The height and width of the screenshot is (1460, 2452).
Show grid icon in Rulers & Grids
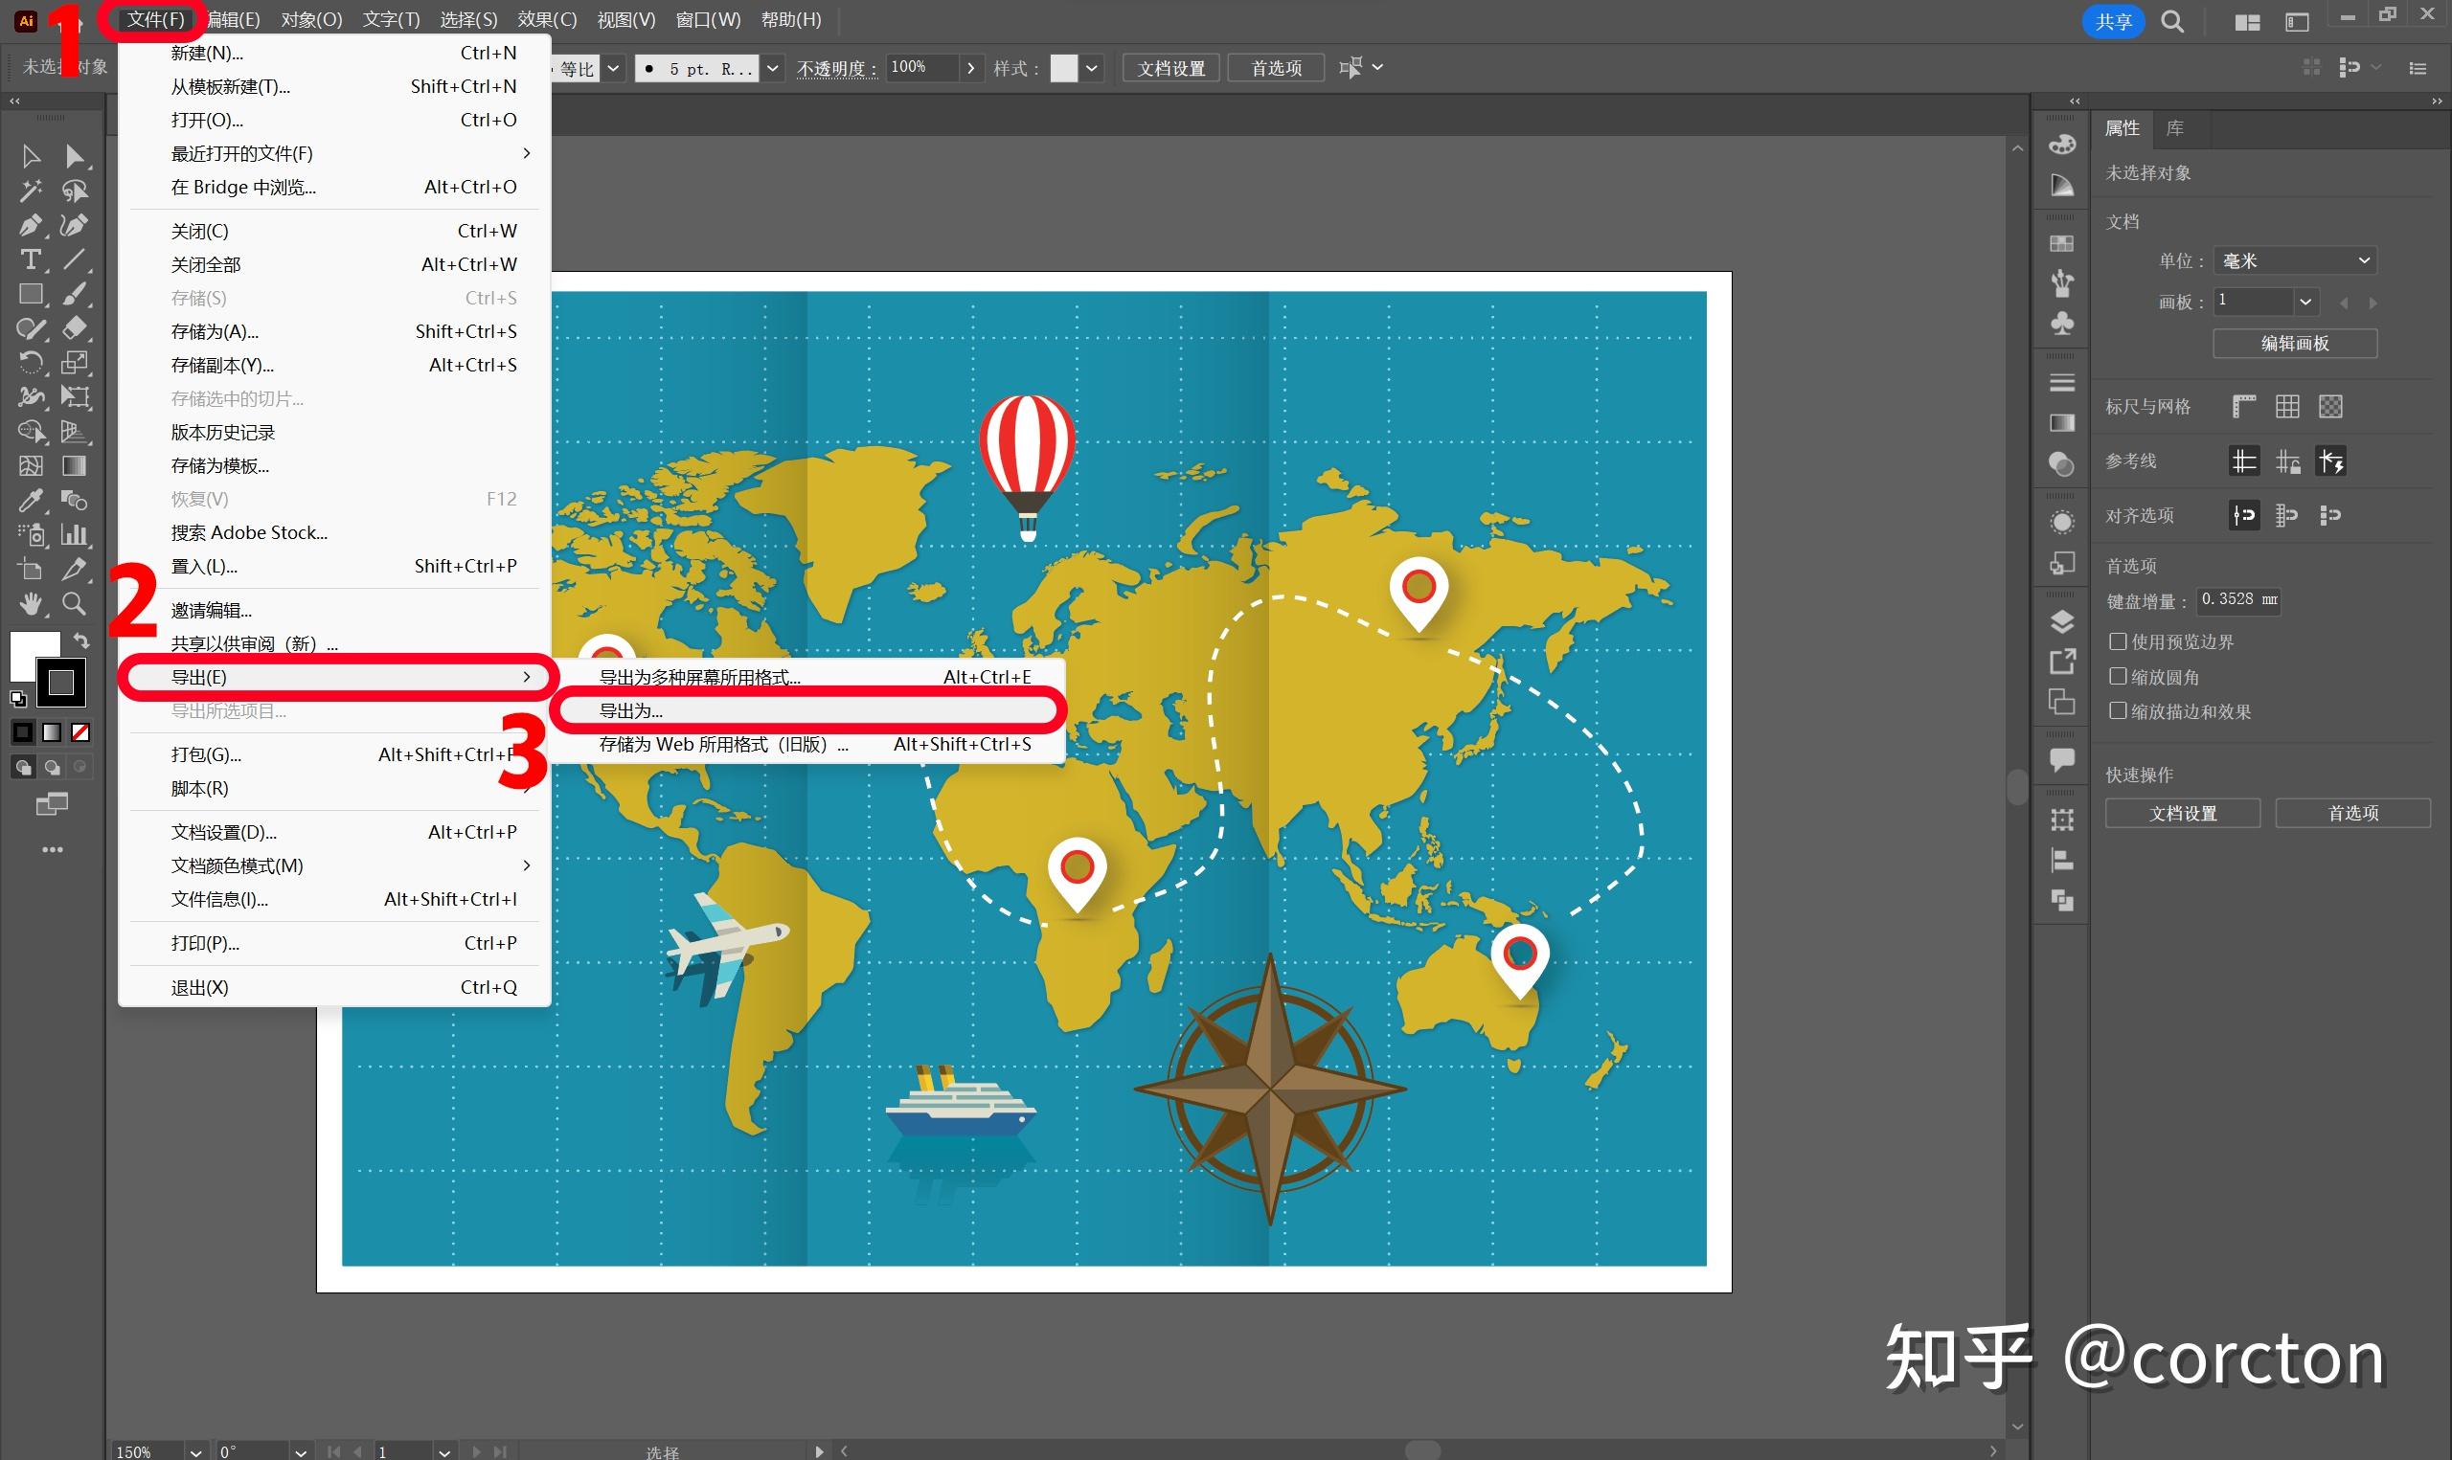(x=2286, y=406)
